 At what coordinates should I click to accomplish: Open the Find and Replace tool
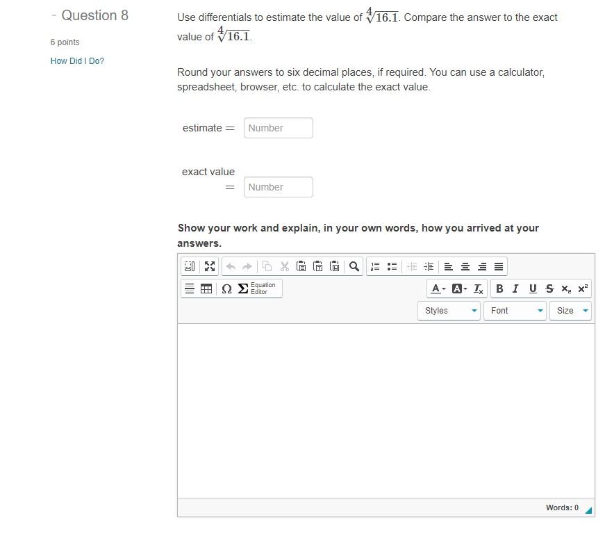(x=354, y=266)
